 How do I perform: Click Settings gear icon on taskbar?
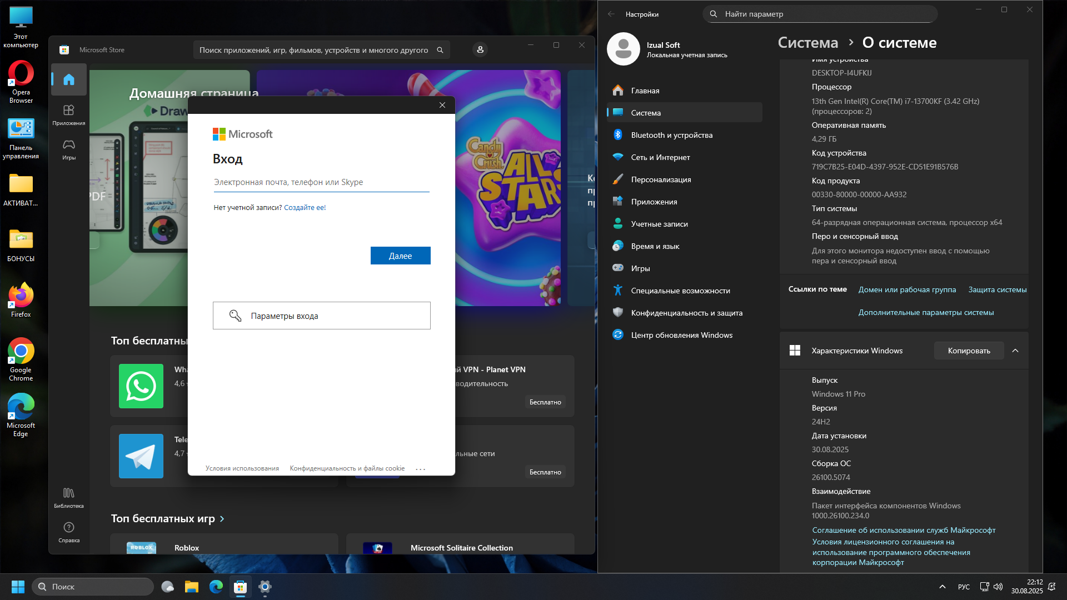pyautogui.click(x=265, y=587)
